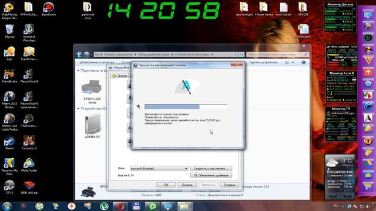Image resolution: width=376 pixels, height=211 pixels.
Task: Click the Обновление драйвера button
Action: (211, 175)
